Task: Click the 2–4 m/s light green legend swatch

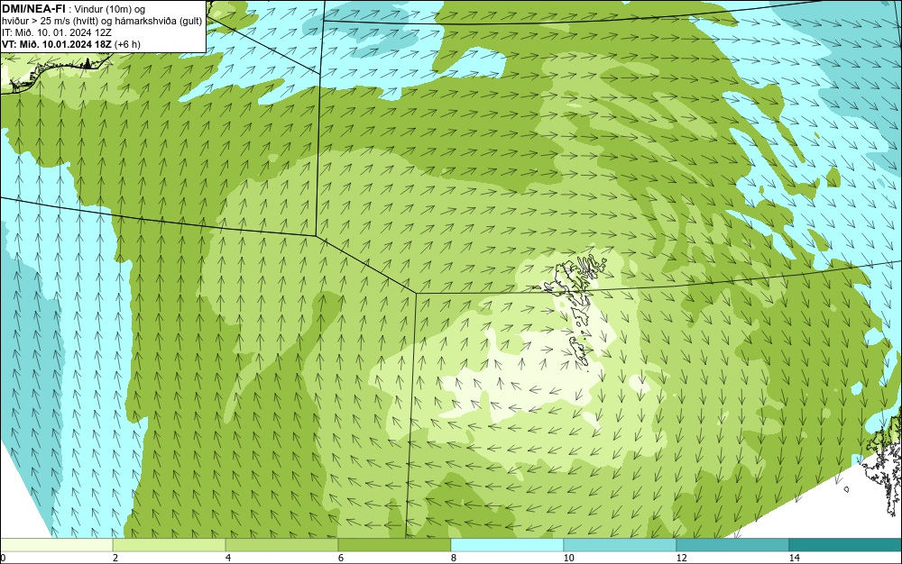Action: point(170,544)
